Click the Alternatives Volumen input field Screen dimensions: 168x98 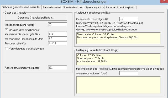pos(129,73)
